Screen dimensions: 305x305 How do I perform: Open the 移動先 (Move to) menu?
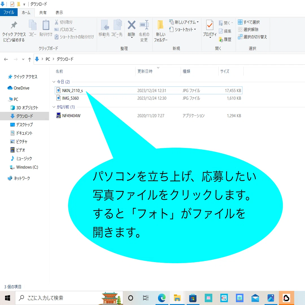point(104,29)
